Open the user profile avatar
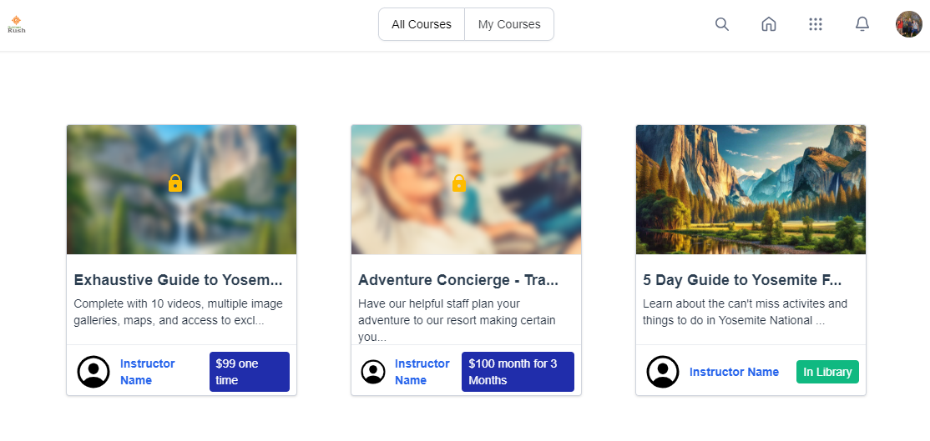Image resolution: width=930 pixels, height=441 pixels. click(908, 24)
